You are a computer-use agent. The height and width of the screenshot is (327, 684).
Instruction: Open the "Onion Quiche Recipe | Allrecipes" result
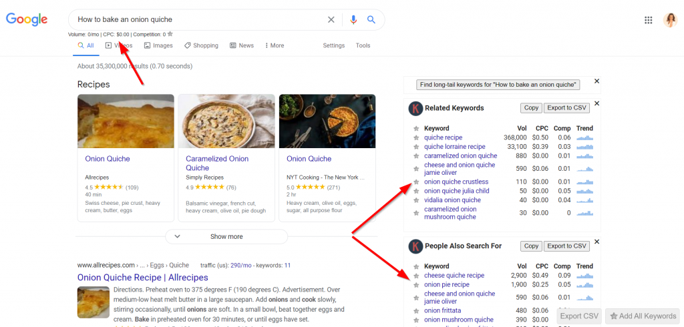point(142,277)
